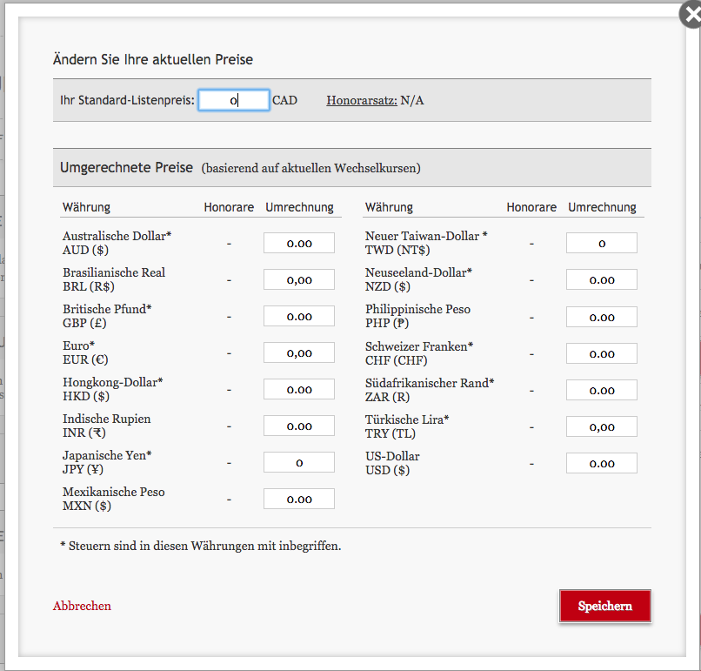Image resolution: width=701 pixels, height=671 pixels.
Task: Click the Brasilianische Real BRL conversion field
Action: click(298, 279)
